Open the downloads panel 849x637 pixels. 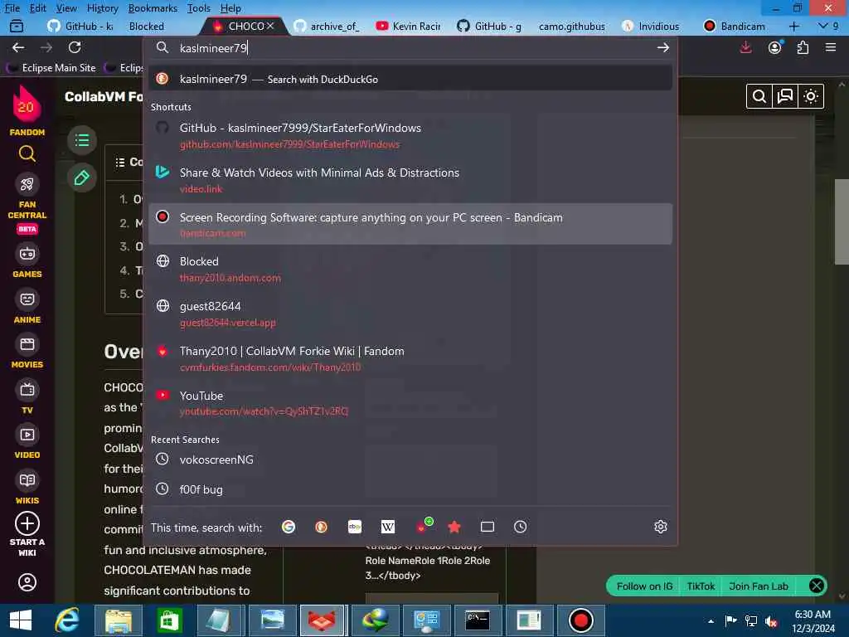[x=745, y=47]
